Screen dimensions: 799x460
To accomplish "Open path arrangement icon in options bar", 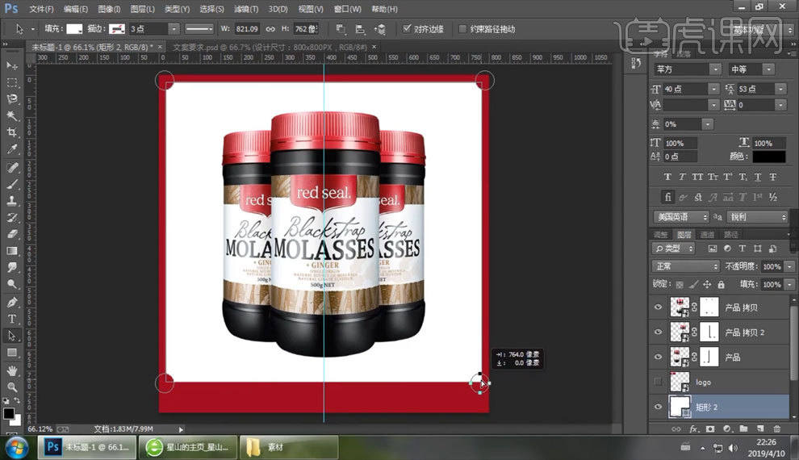I will 379,29.
